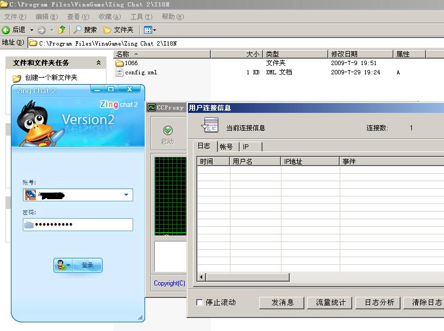This screenshot has width=444, height=331.
Task: Click CCProxy traffic graph panel
Action: pyautogui.click(x=171, y=196)
